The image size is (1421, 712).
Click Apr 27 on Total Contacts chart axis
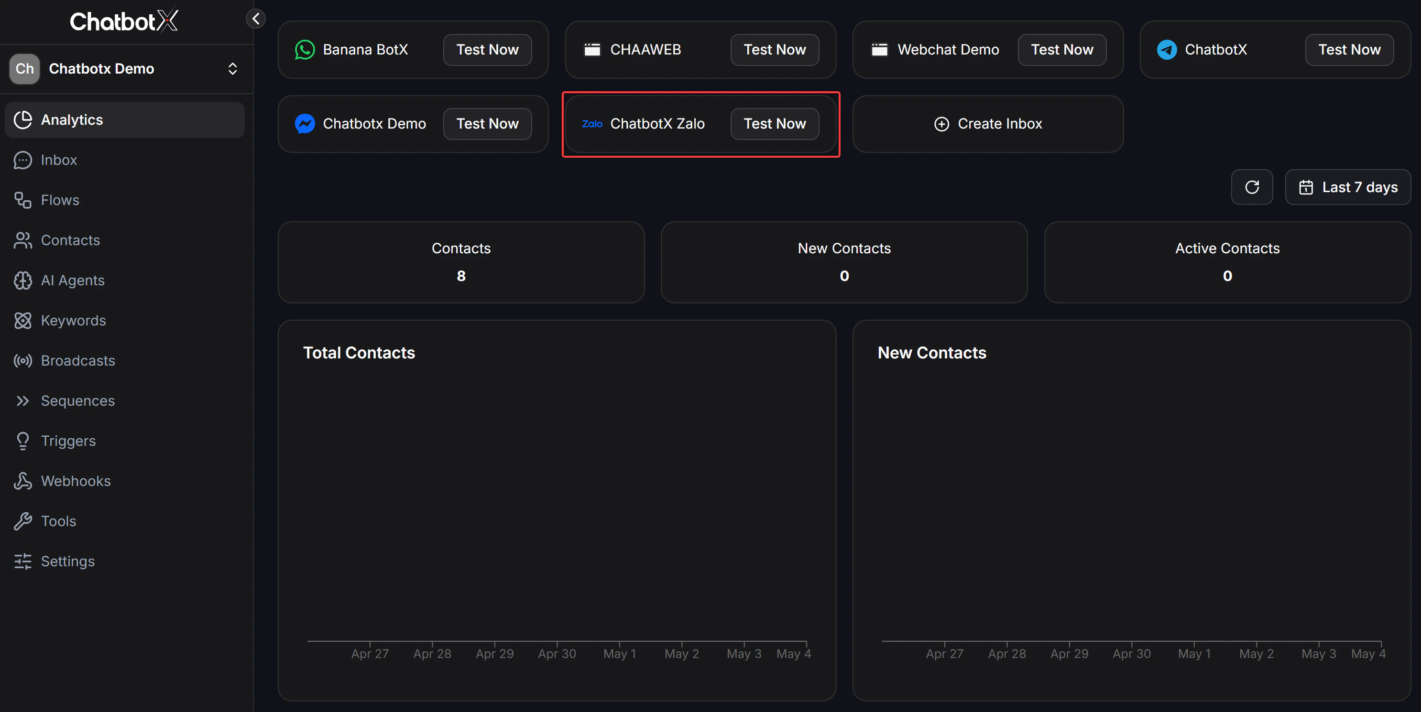coord(370,654)
